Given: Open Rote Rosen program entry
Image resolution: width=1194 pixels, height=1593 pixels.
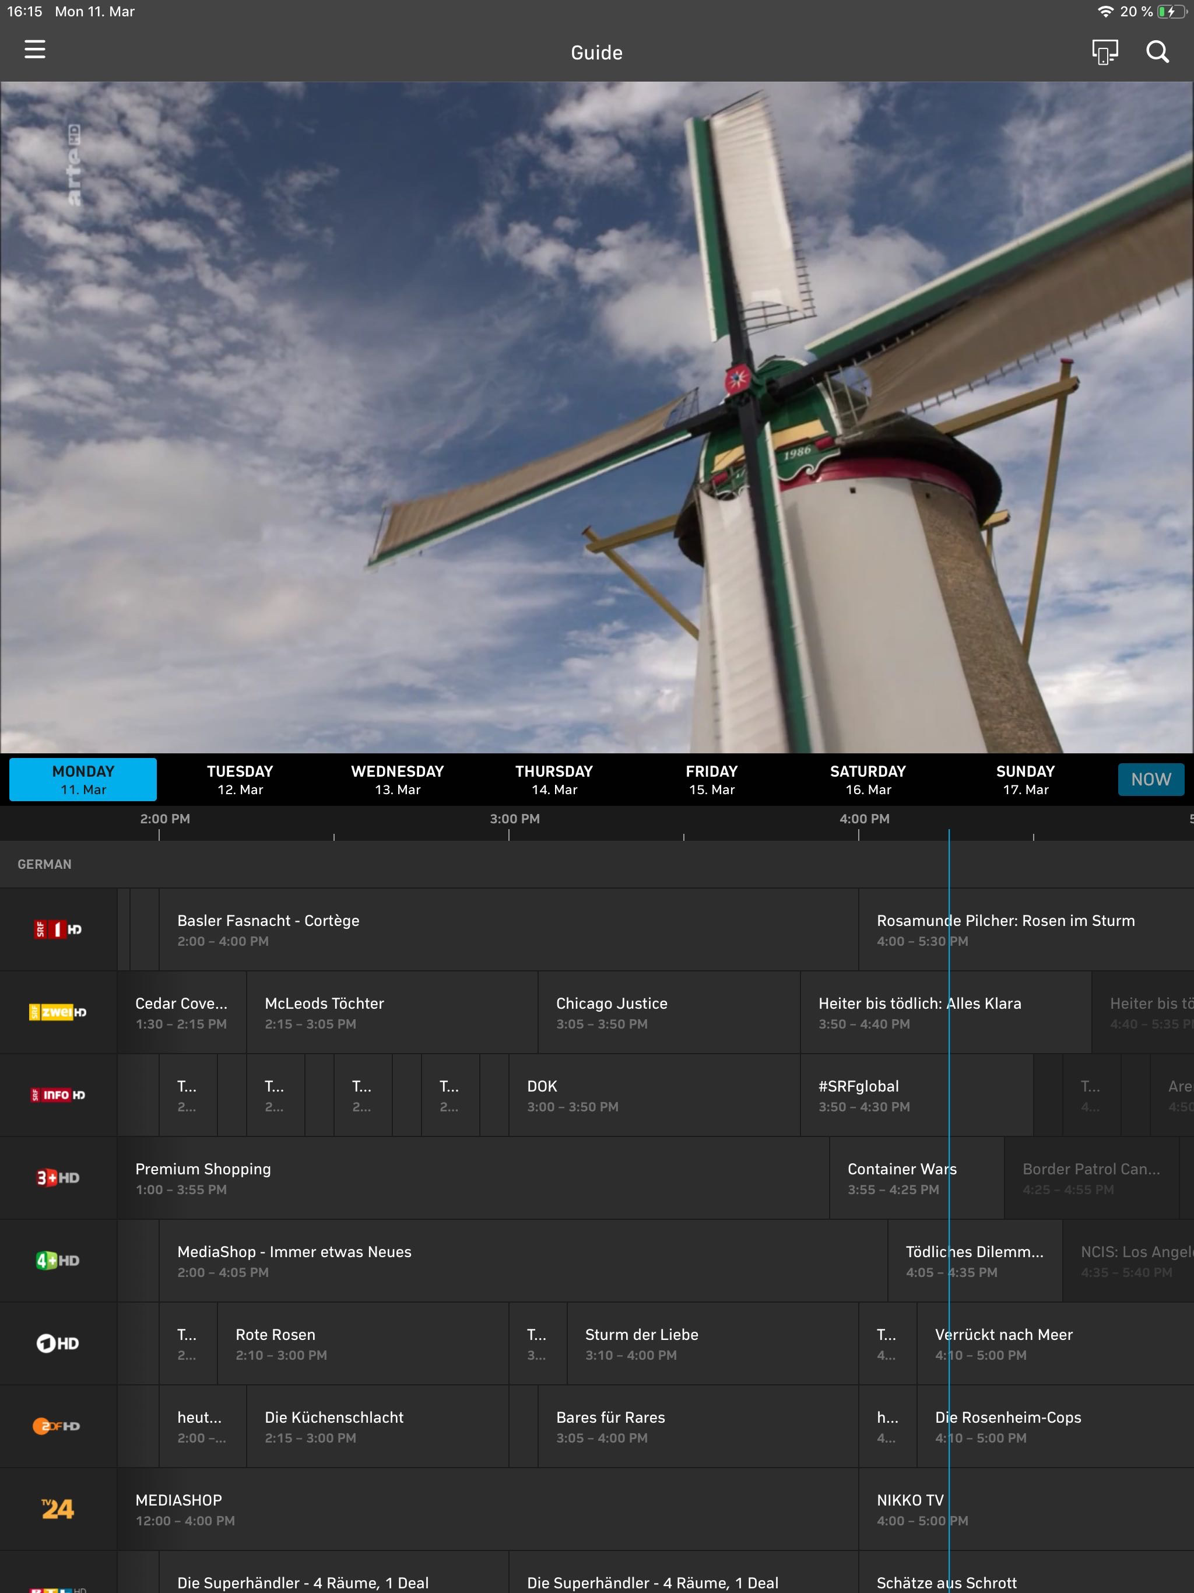Looking at the screenshot, I should click(363, 1343).
